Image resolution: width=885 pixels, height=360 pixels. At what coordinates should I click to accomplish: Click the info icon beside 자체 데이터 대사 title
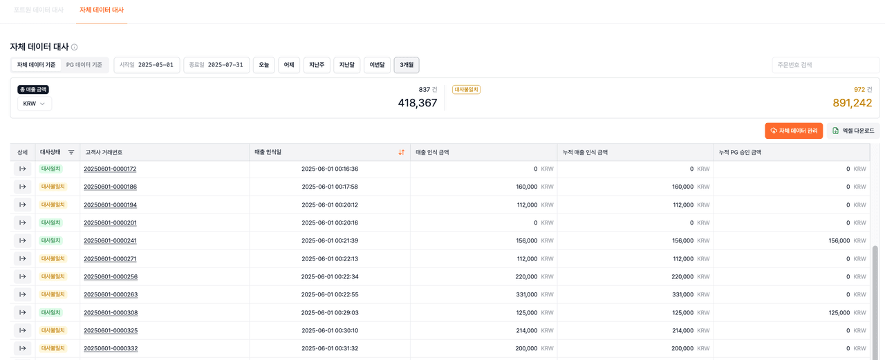75,47
